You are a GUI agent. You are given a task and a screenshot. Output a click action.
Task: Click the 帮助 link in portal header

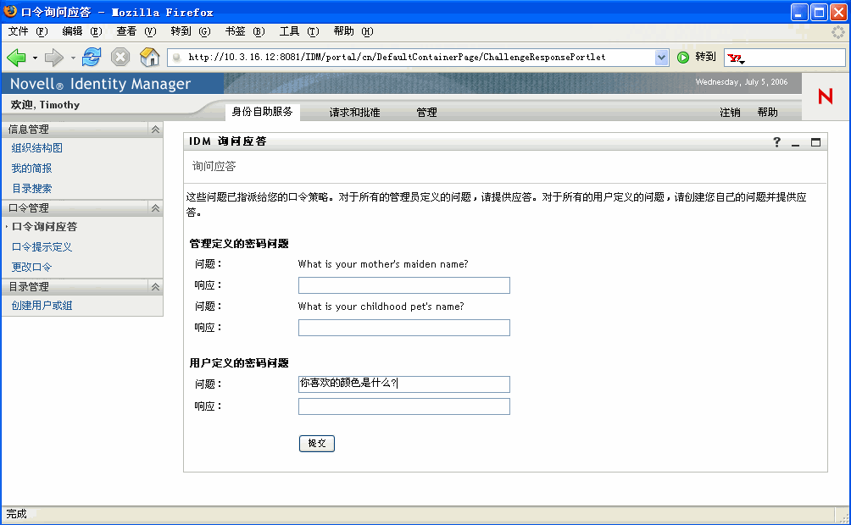click(x=767, y=113)
